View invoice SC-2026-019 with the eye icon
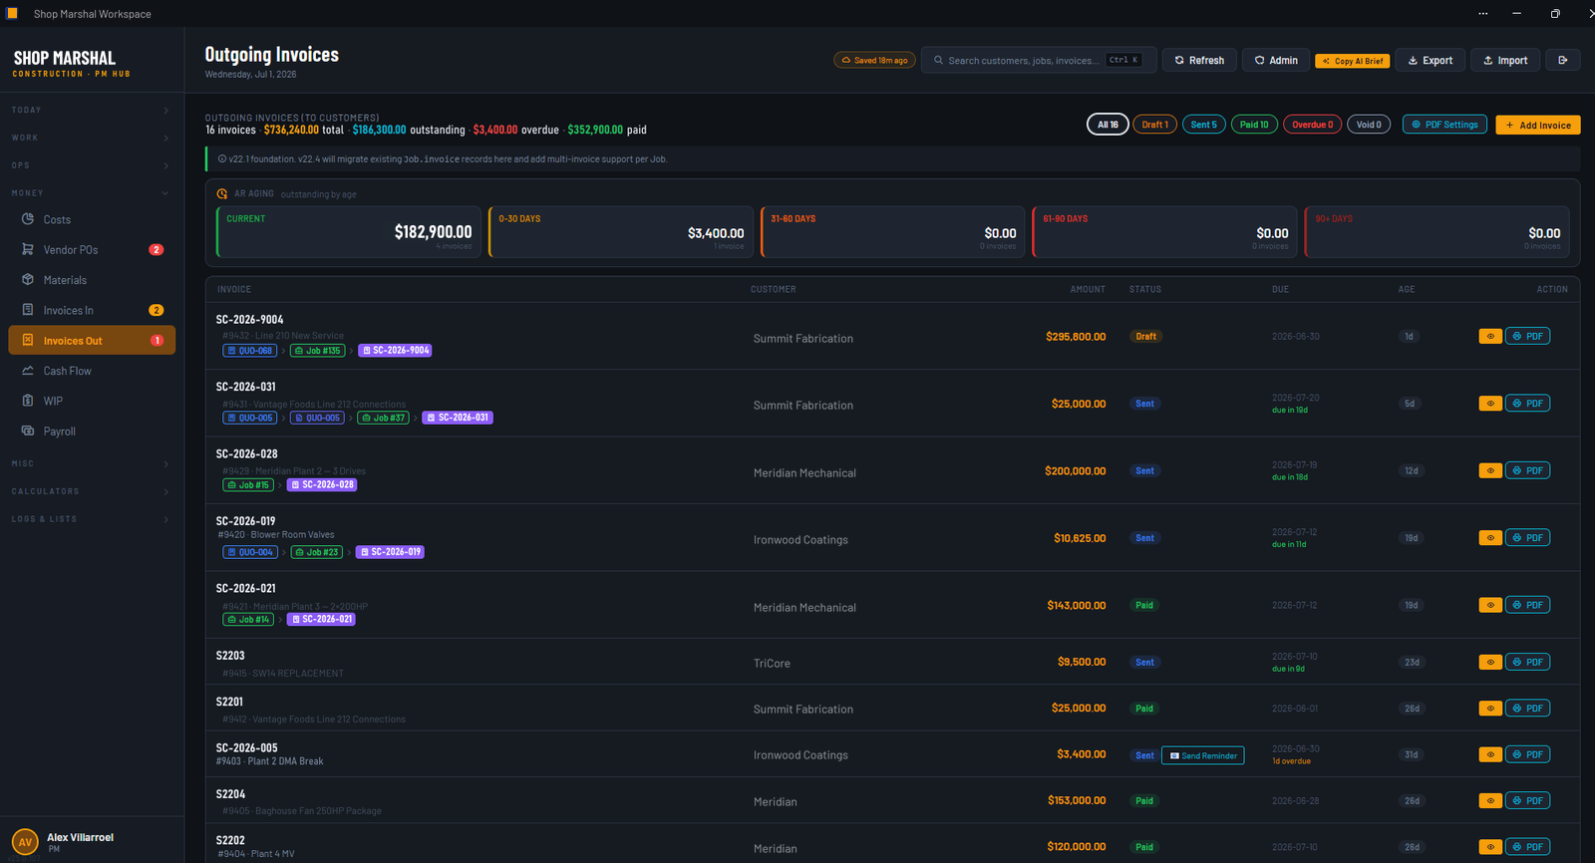The height and width of the screenshot is (863, 1595). 1490,538
